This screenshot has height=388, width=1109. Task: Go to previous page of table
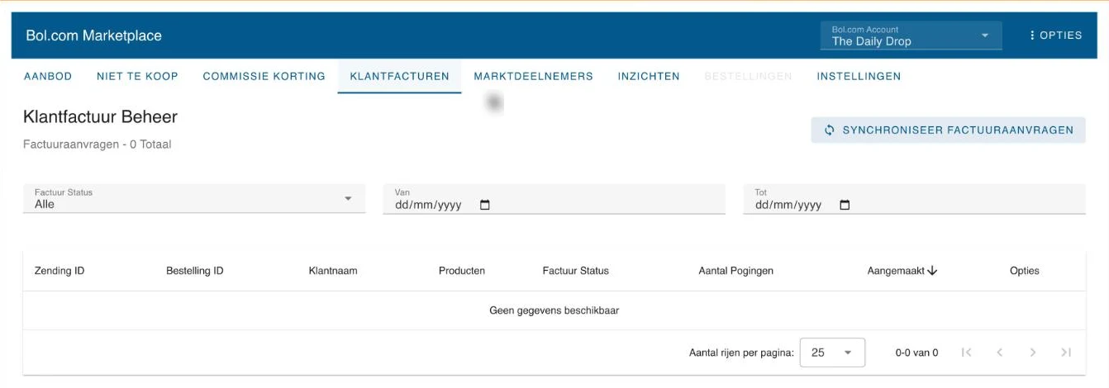coord(999,353)
